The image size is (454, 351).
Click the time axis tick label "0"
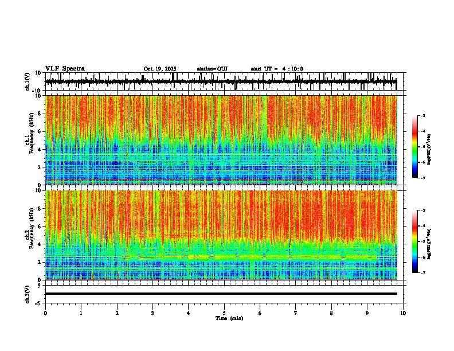[45, 313]
